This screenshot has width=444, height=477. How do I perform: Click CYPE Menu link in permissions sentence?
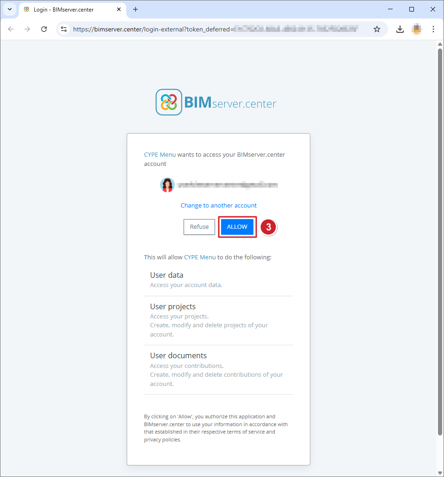[x=200, y=257]
